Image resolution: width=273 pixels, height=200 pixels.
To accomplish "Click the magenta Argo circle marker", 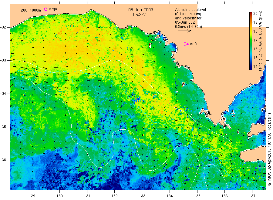I will click(x=45, y=9).
